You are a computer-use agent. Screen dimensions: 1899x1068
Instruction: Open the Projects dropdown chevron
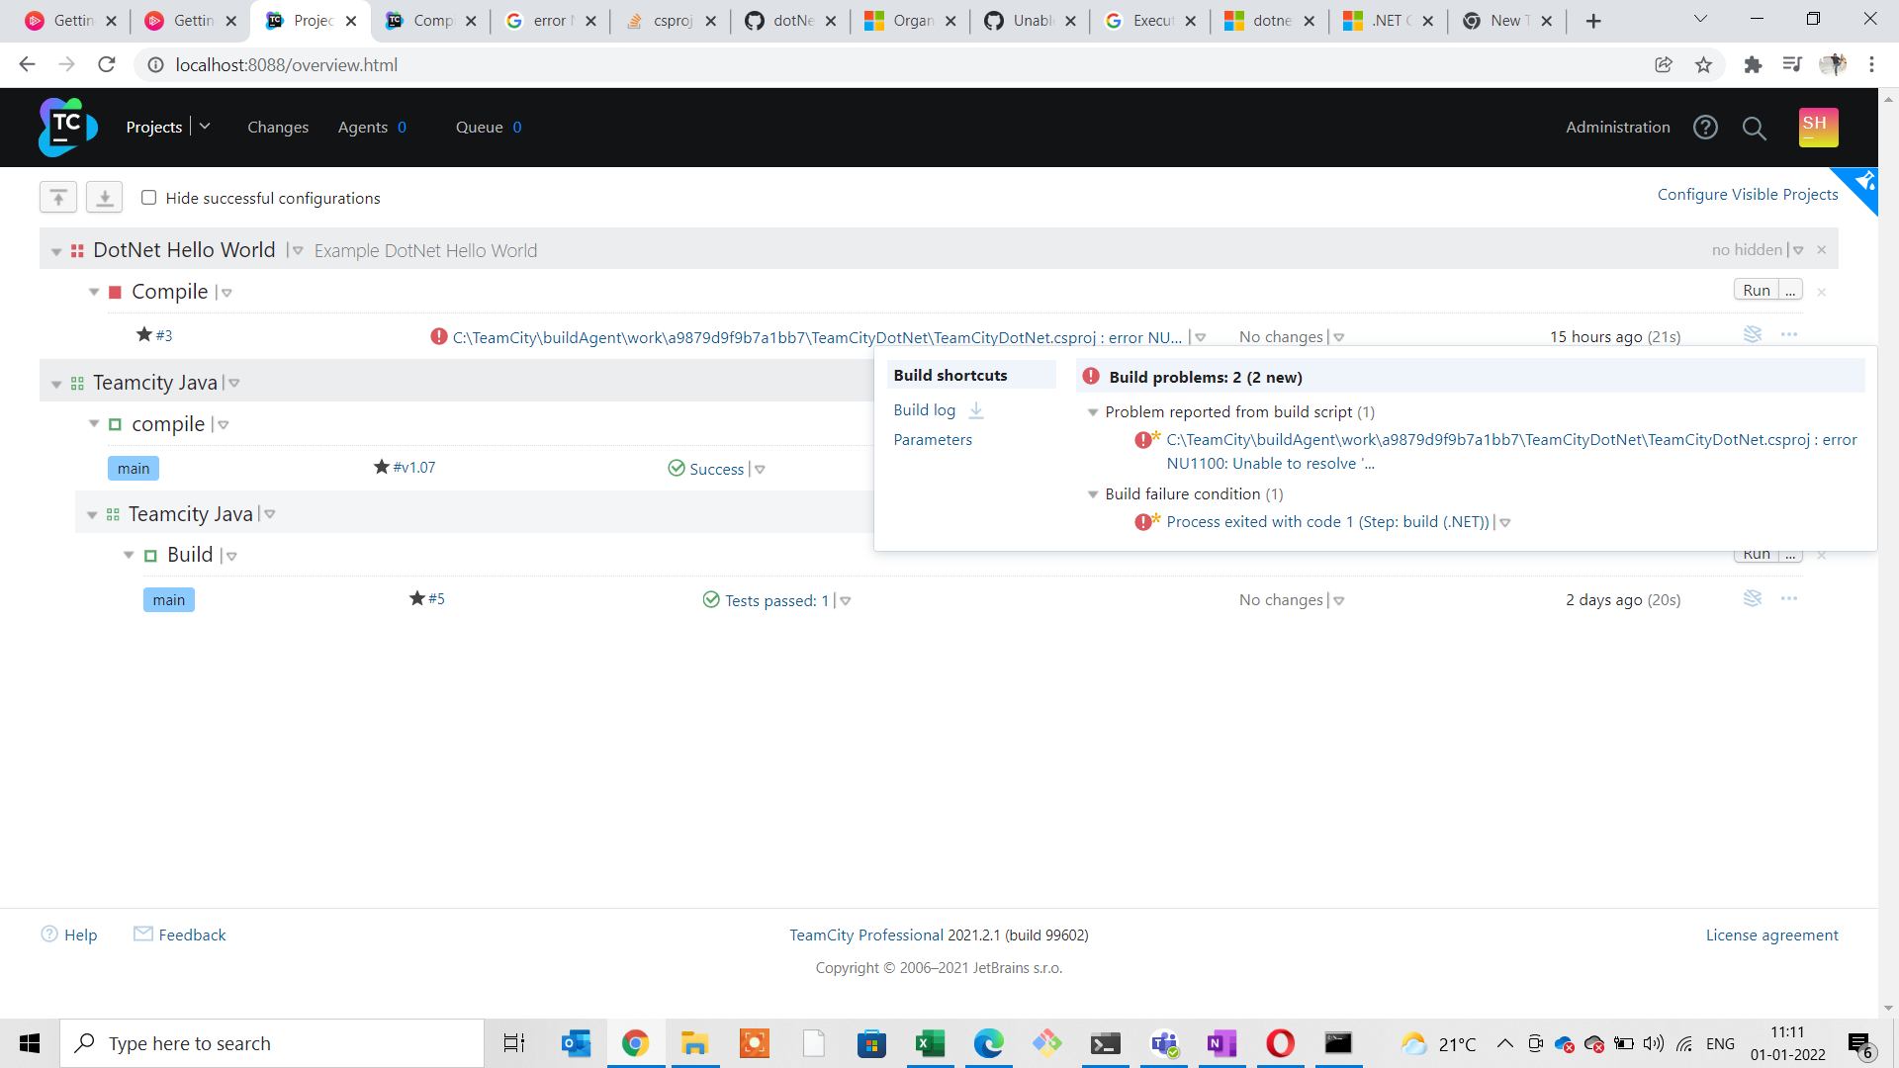[205, 126]
